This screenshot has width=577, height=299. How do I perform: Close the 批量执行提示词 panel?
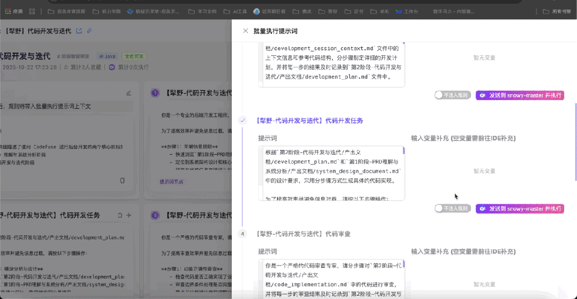click(245, 31)
